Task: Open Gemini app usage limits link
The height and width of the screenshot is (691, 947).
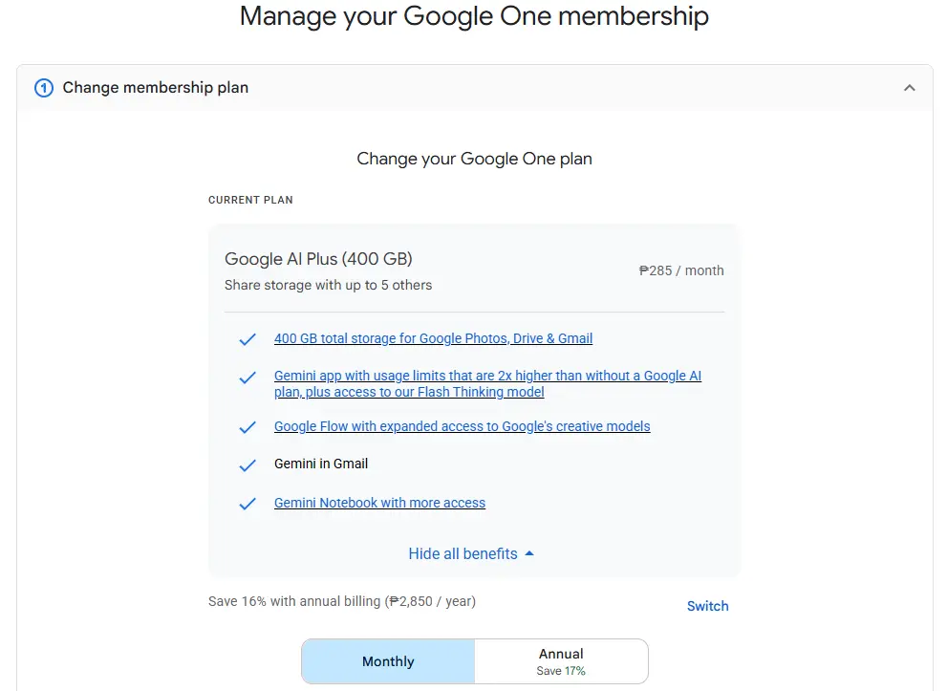Action: coord(487,383)
